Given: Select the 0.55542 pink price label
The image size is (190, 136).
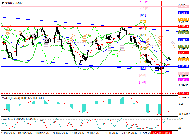Looking at the screenshot, I should point(183,73).
